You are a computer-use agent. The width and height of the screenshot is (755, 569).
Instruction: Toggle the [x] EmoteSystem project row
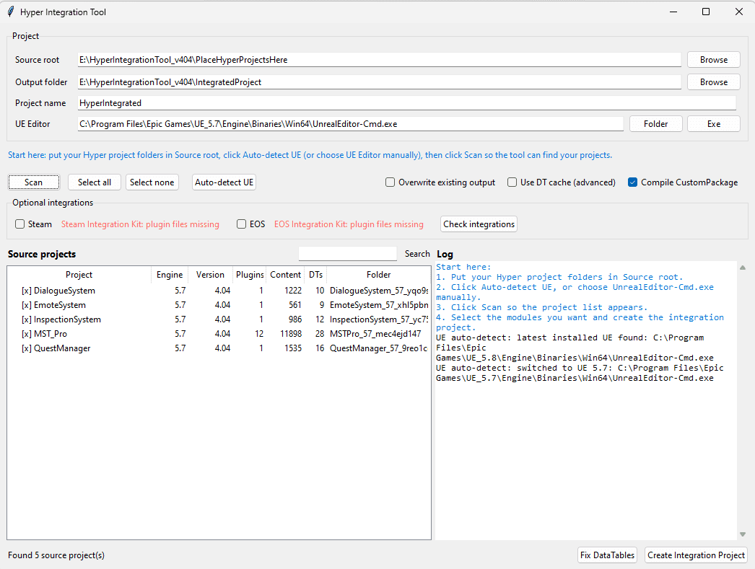[x=219, y=305]
